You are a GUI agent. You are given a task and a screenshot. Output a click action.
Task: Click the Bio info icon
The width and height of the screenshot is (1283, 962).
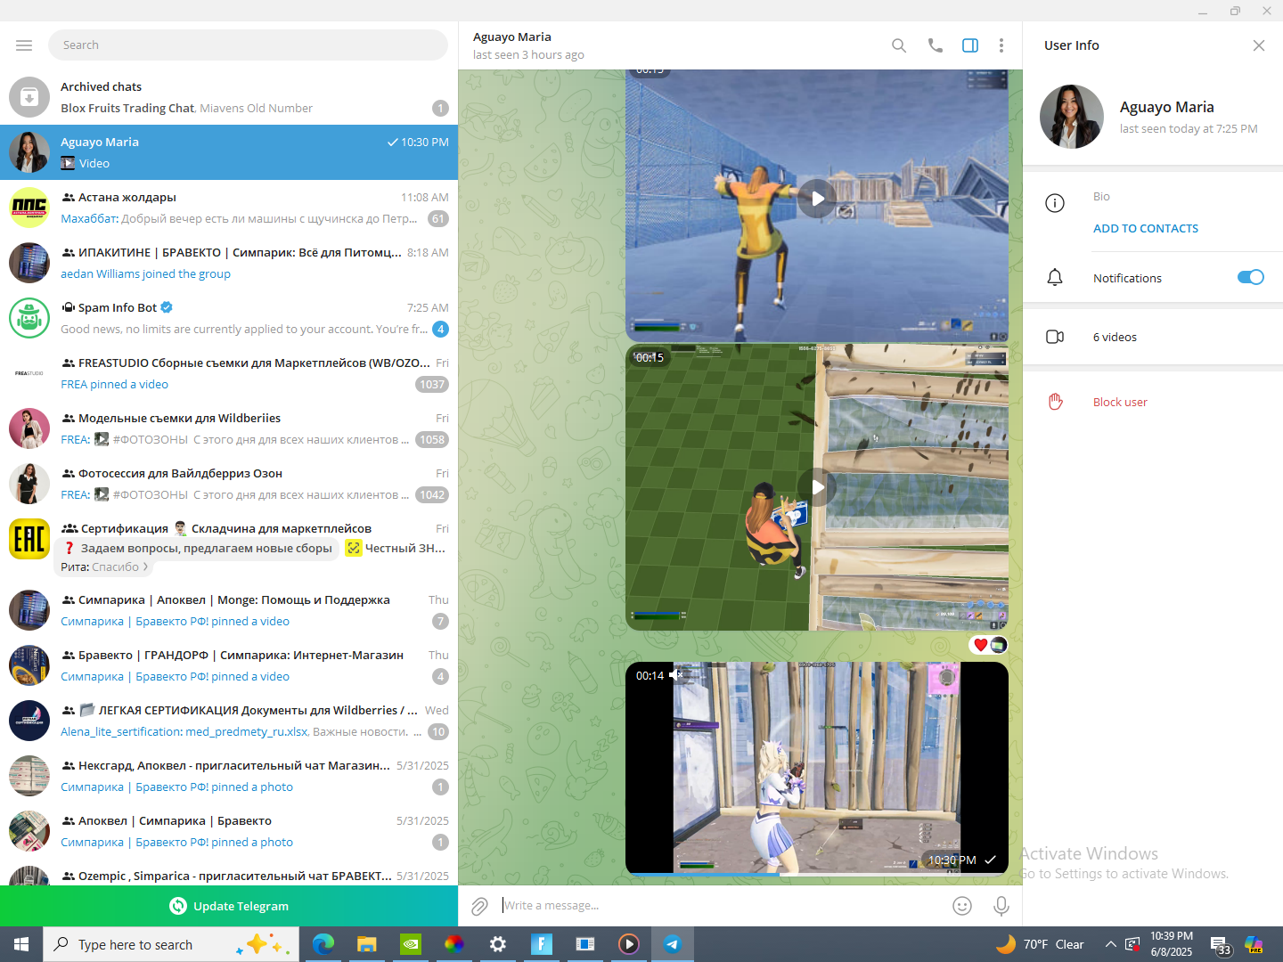click(x=1055, y=203)
